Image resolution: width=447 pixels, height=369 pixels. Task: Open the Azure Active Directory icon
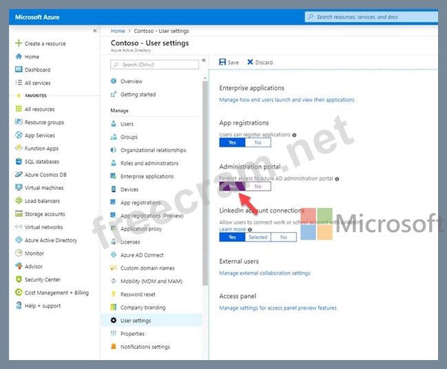click(19, 240)
